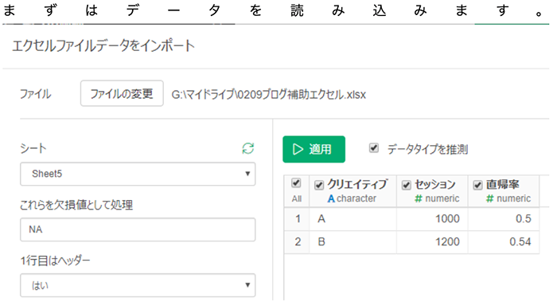Click the character type icon under クリエイティブ

point(331,198)
